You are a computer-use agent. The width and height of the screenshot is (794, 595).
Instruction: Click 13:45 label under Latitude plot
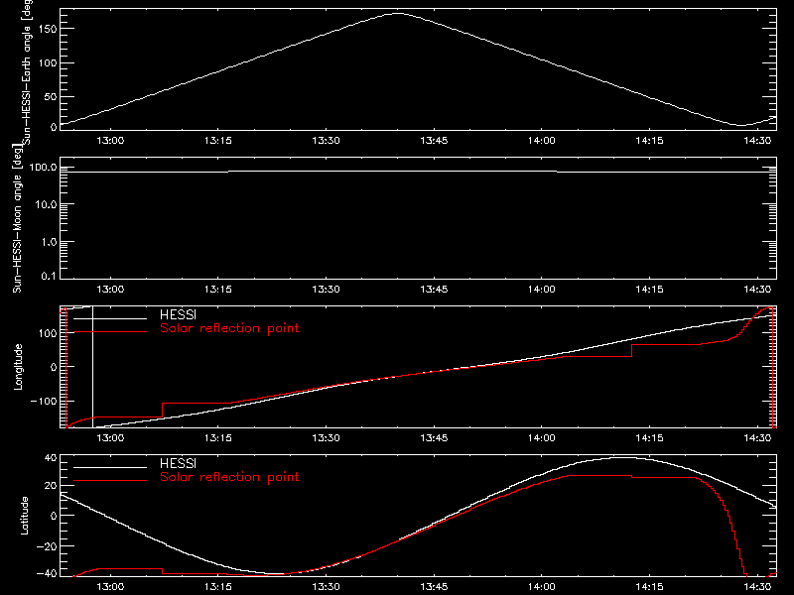(x=434, y=586)
